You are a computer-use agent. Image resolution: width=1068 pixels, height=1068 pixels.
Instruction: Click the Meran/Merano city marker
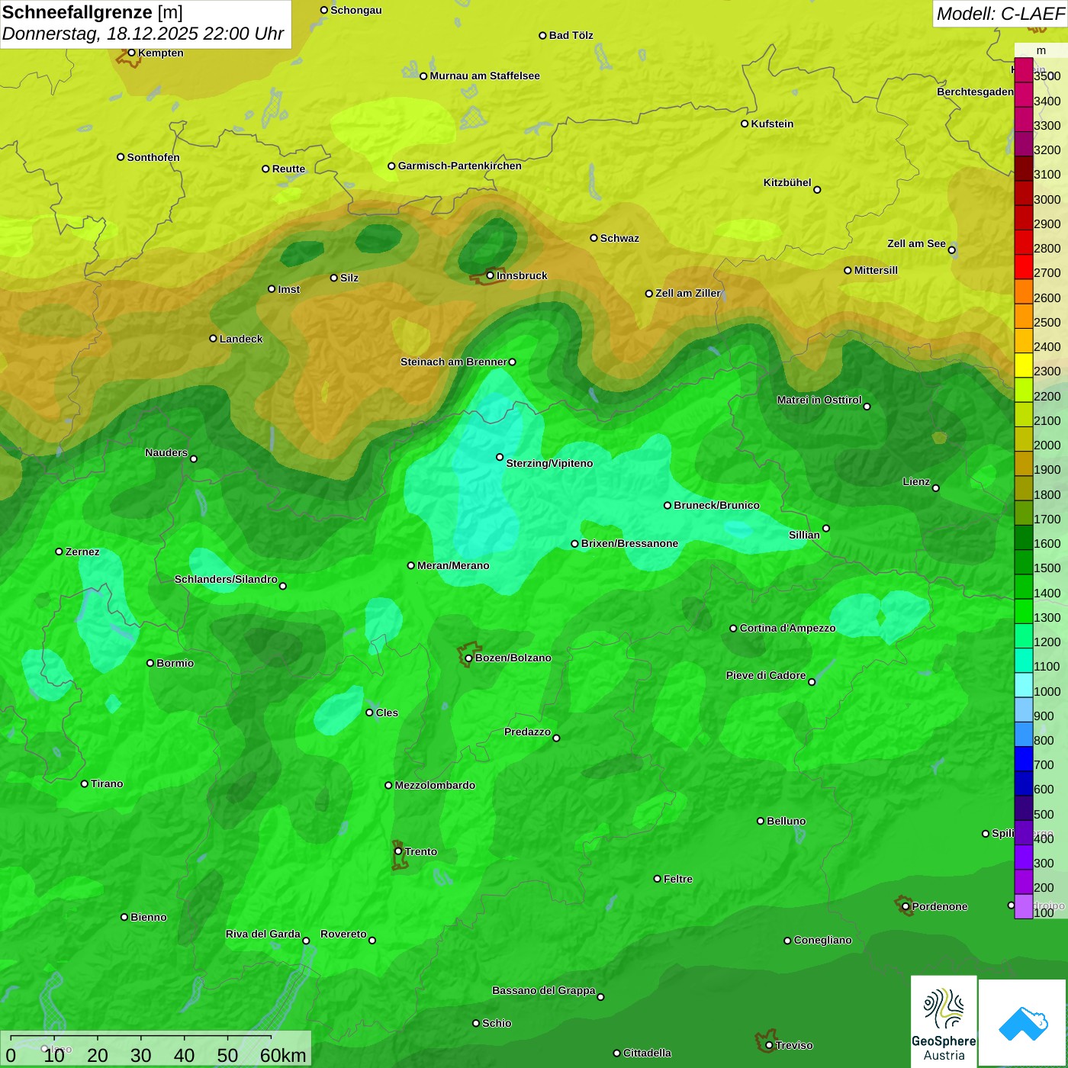pyautogui.click(x=410, y=565)
